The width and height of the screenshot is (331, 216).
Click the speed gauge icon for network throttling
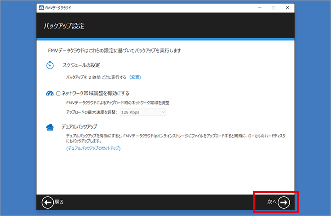(x=50, y=93)
